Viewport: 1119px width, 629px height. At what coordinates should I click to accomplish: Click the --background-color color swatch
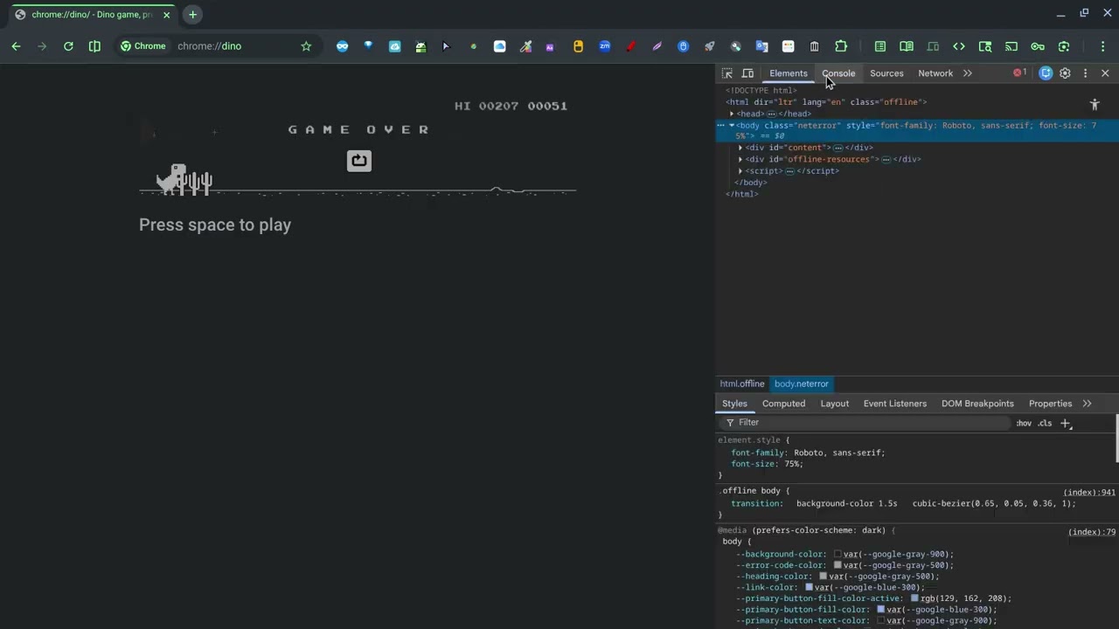point(838,554)
